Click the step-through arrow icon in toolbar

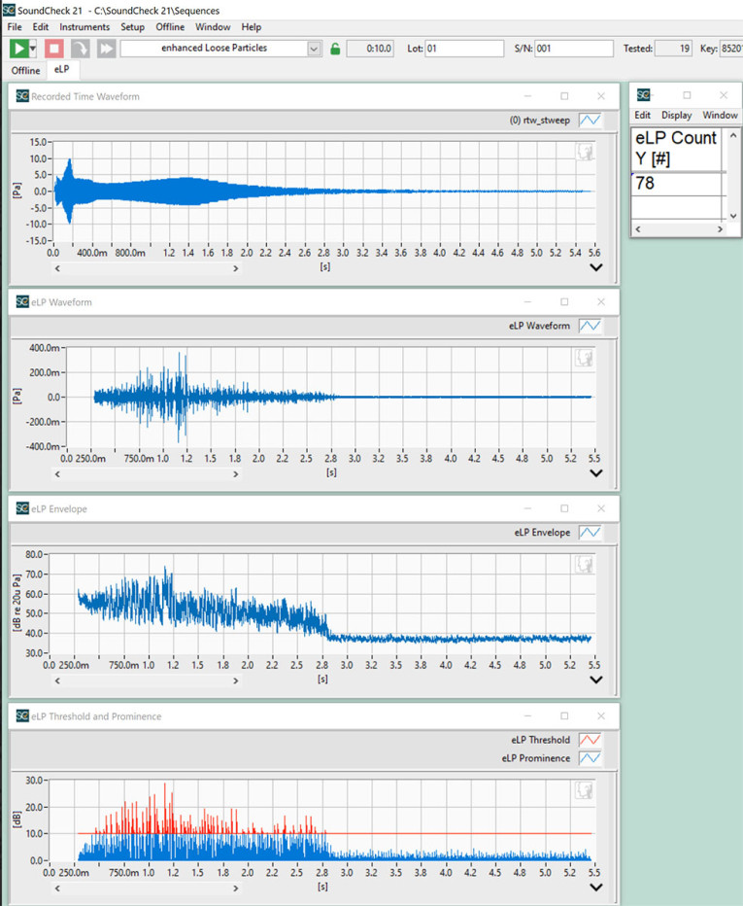[81, 48]
